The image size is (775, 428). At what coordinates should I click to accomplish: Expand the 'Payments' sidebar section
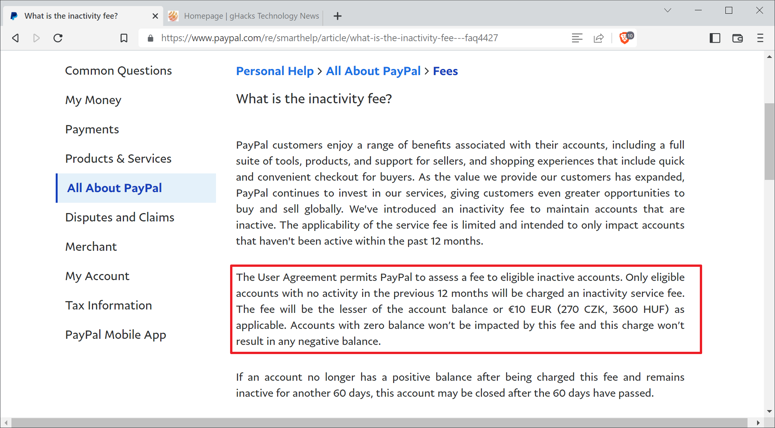[92, 128]
